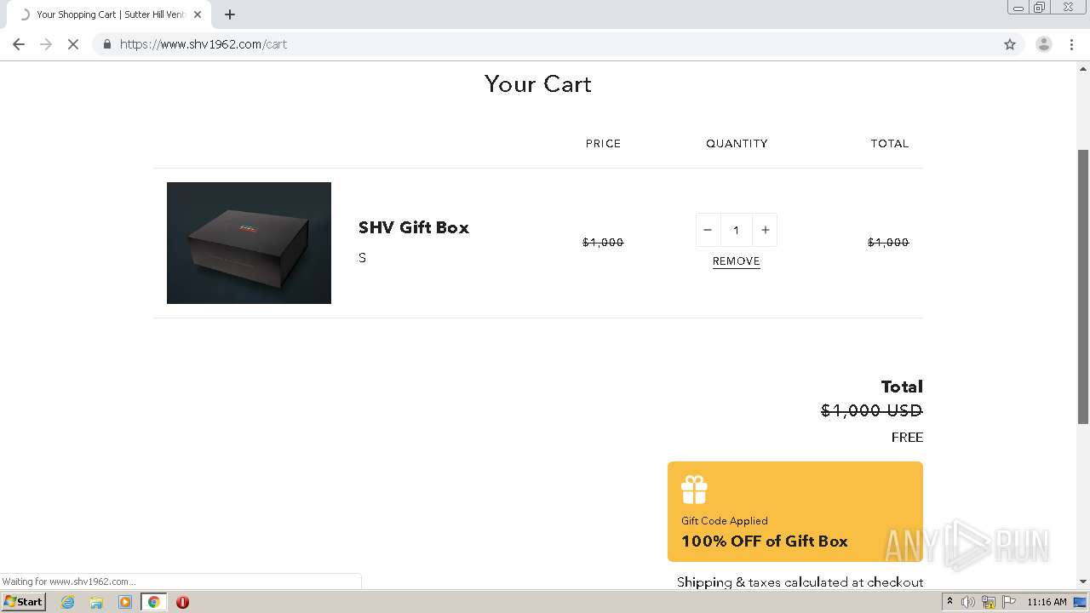
Task: Minimize the Chrome window
Action: [1018, 8]
